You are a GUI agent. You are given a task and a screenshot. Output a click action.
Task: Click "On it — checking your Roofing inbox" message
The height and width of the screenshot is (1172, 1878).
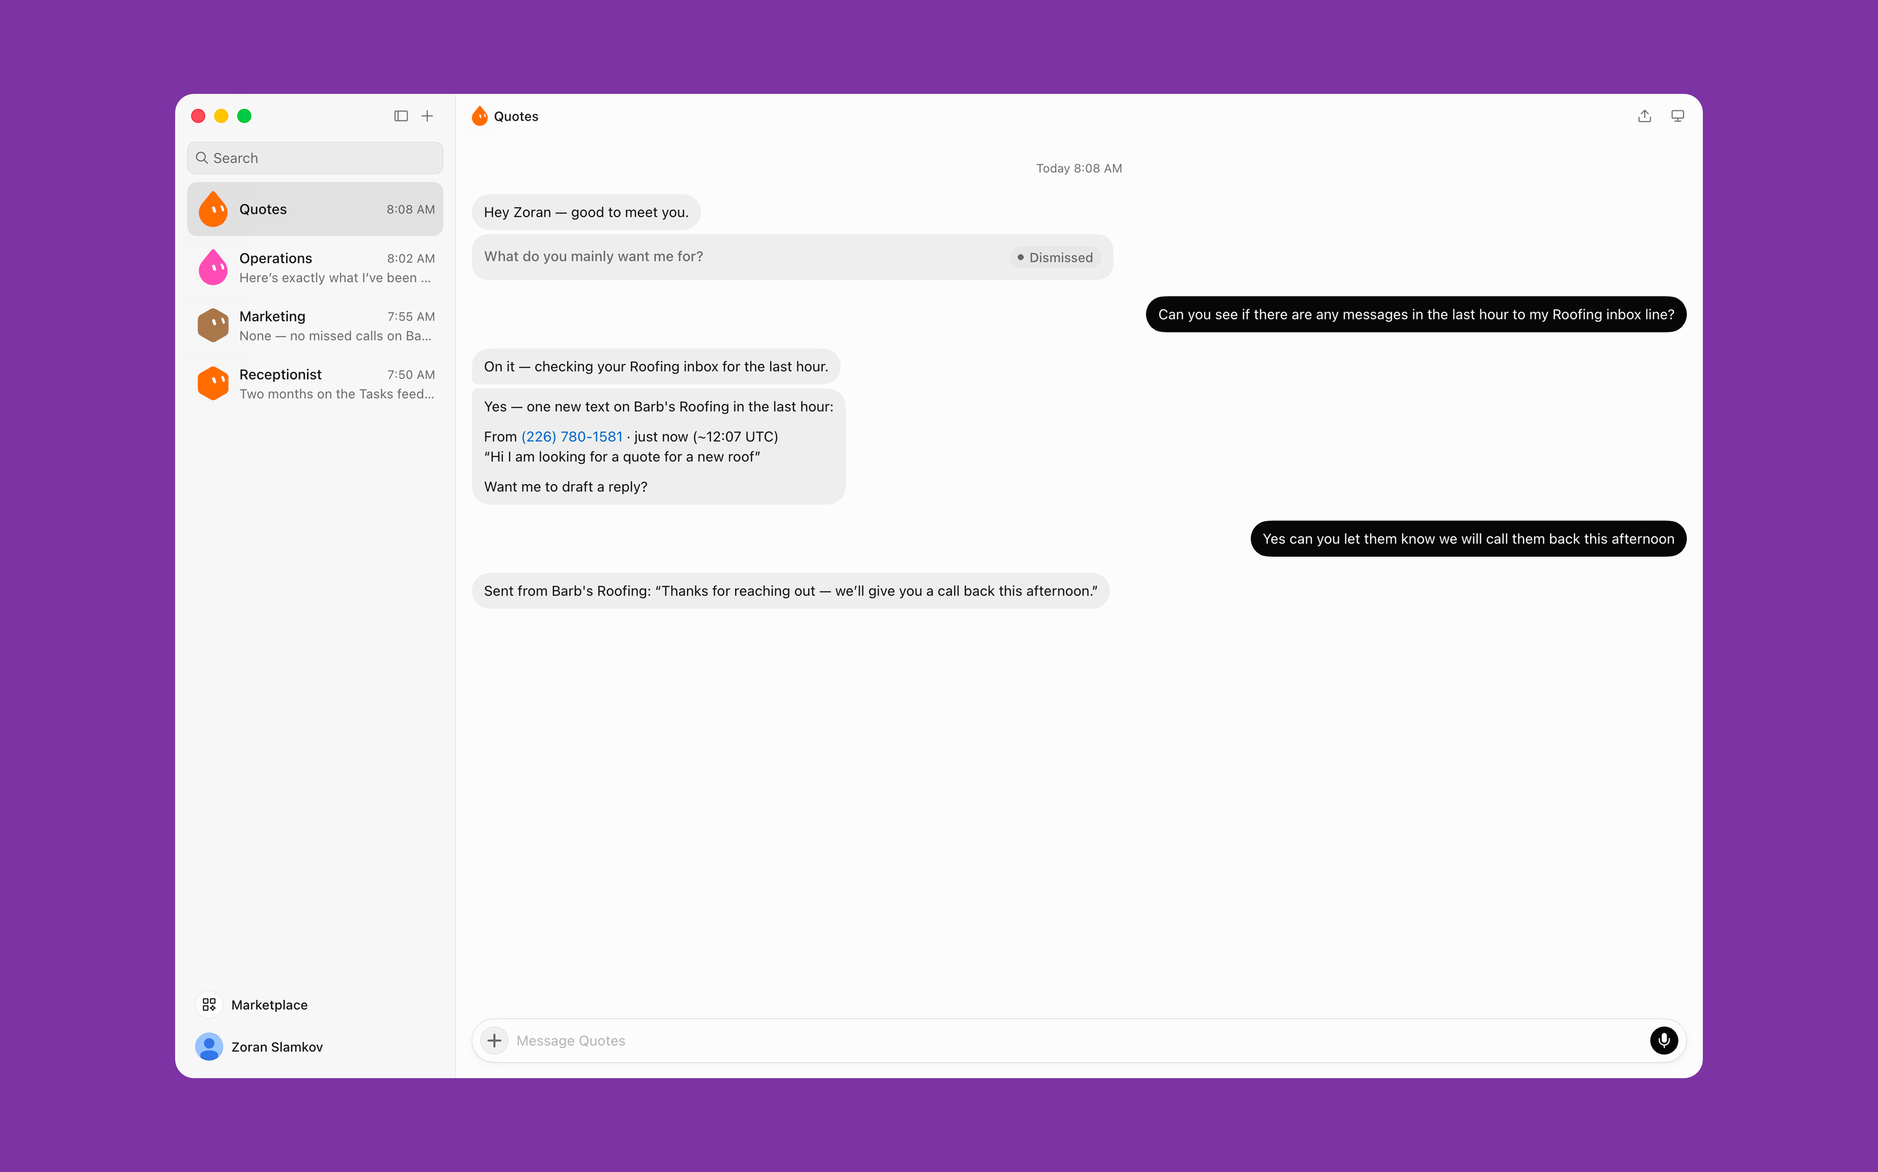coord(656,367)
